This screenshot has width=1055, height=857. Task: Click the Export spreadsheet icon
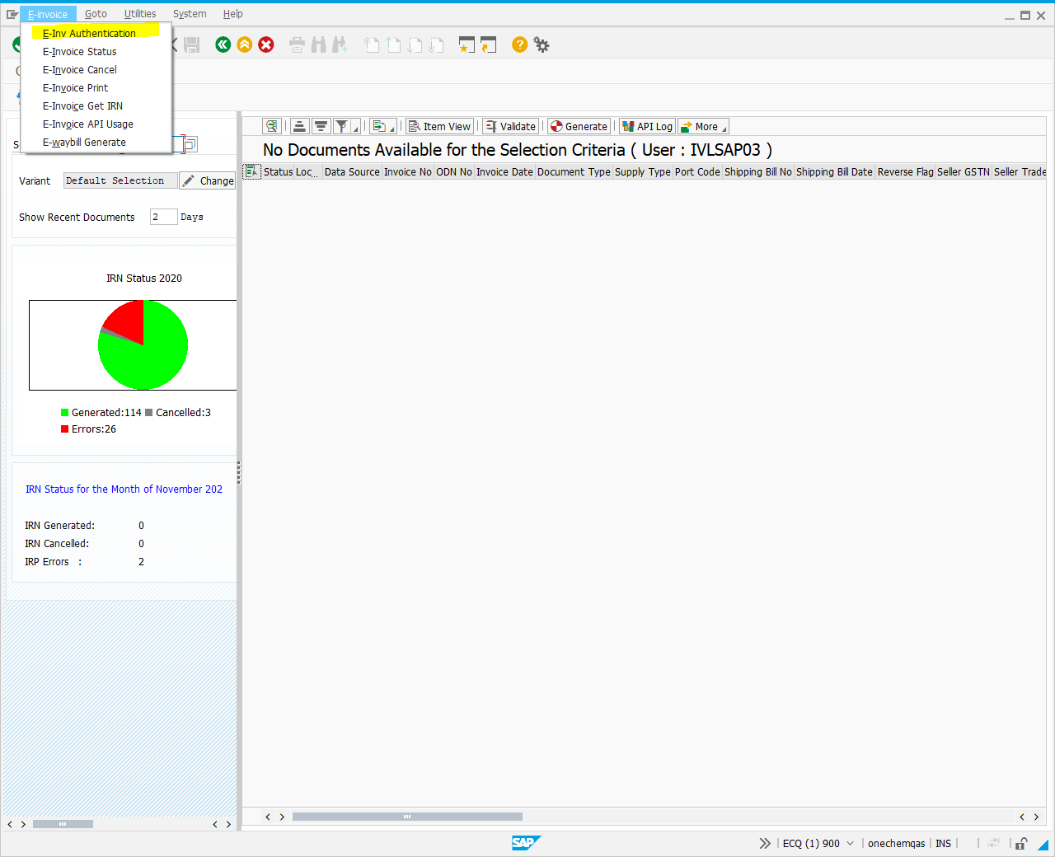[378, 126]
